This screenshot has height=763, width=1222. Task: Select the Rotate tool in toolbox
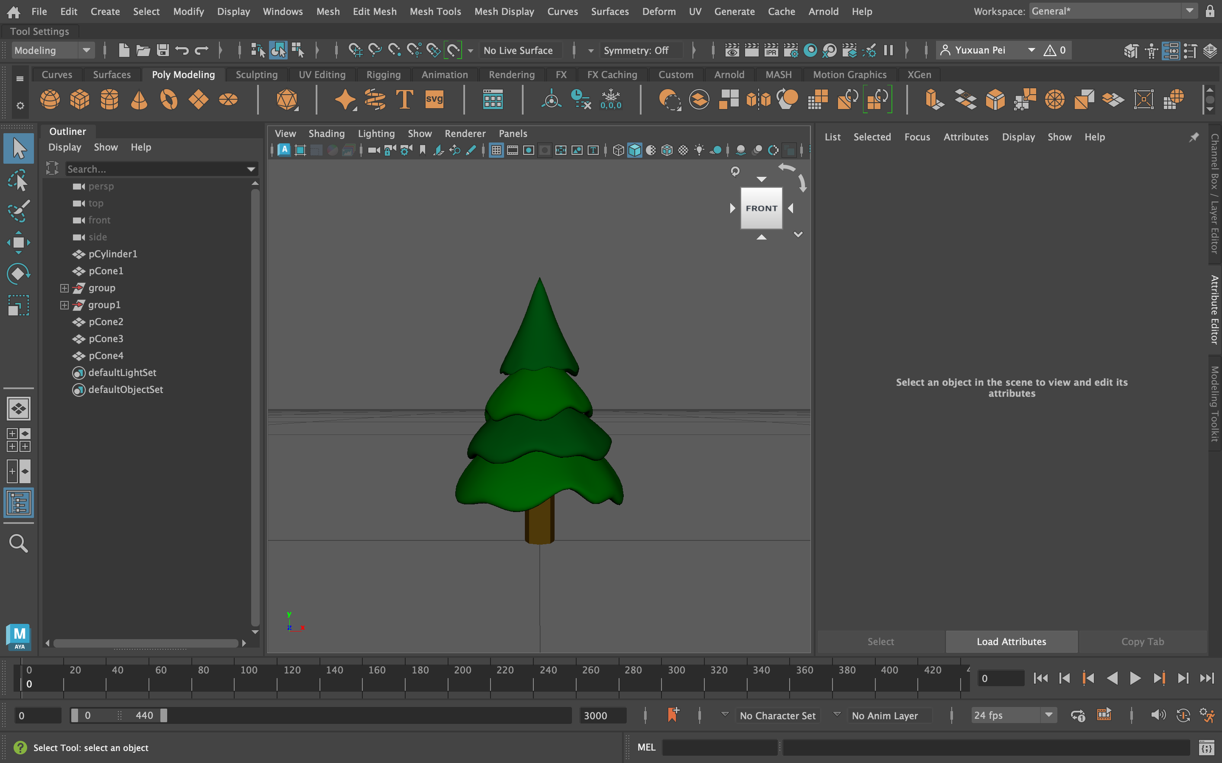tap(19, 274)
